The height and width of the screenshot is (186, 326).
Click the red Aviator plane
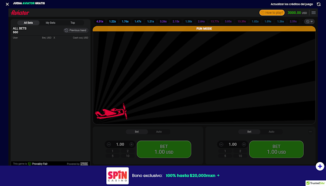[111, 112]
